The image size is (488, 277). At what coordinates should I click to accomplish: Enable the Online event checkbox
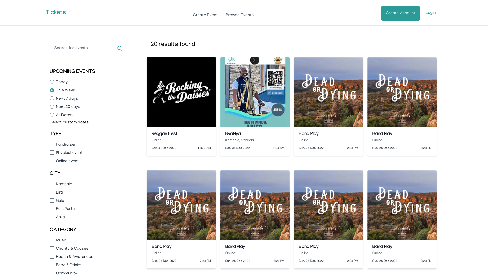coord(52,161)
